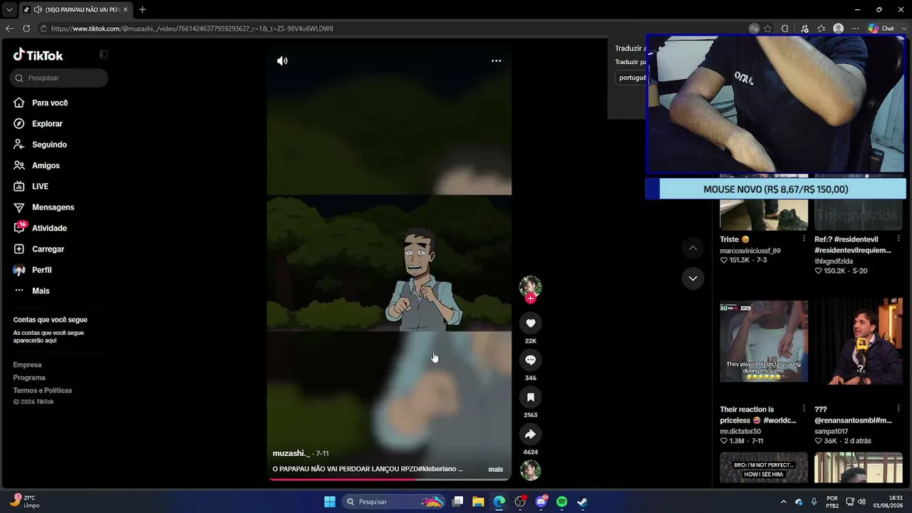Save video with bookmark icon
Screen dimensions: 912x513
click(x=530, y=398)
